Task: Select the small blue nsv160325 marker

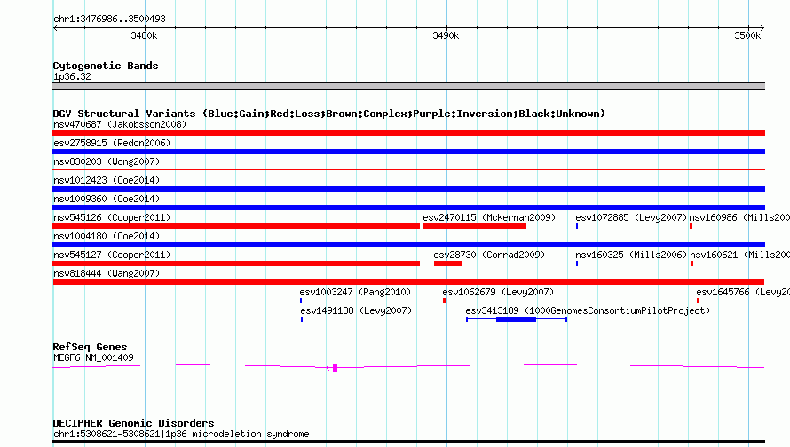Action: pyautogui.click(x=577, y=263)
